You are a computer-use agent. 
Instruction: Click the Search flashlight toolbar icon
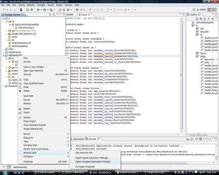[81, 10]
